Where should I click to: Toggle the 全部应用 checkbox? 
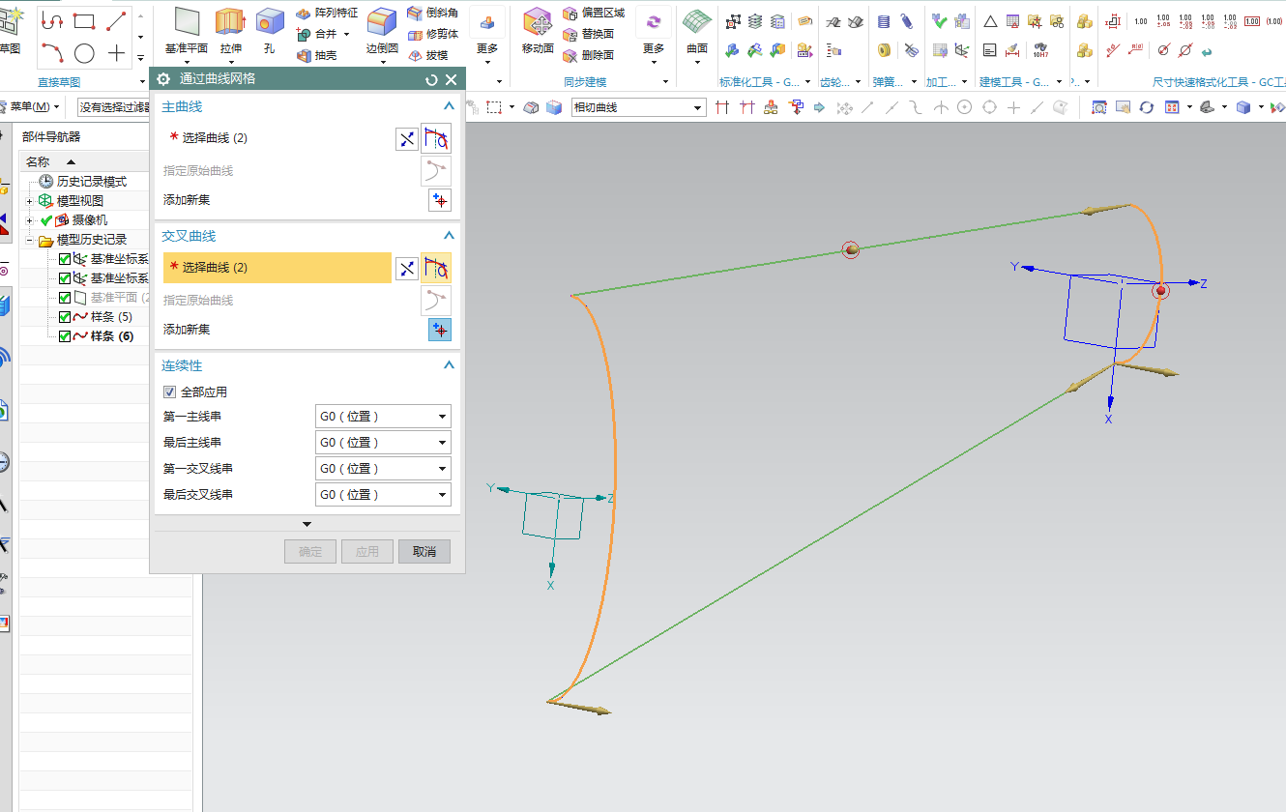[x=170, y=392]
